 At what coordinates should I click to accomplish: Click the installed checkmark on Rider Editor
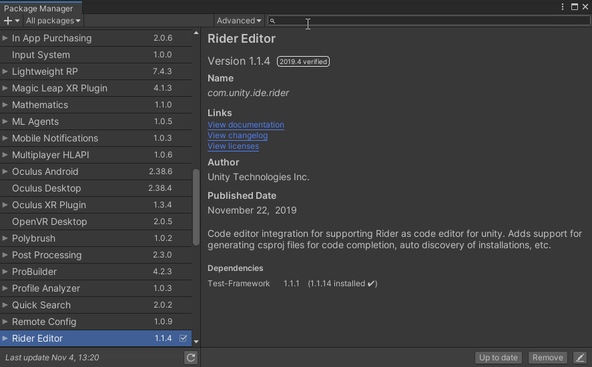tap(184, 338)
